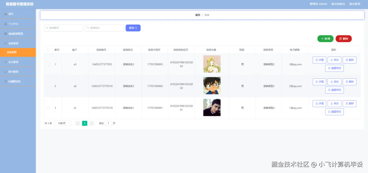Click the user icon next to 个人中心

6,24
